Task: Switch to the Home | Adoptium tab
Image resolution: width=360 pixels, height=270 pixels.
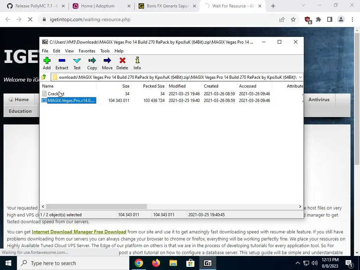Action: [101, 6]
